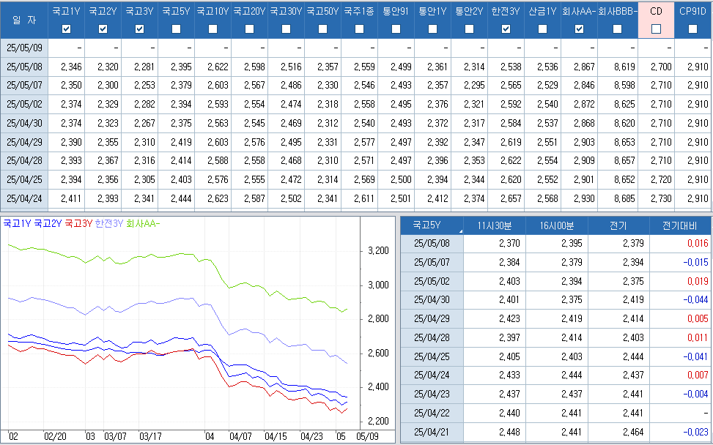Image resolution: width=713 pixels, height=445 pixels.
Task: Click the red 국고3Y chart legend label
Action: point(78,223)
